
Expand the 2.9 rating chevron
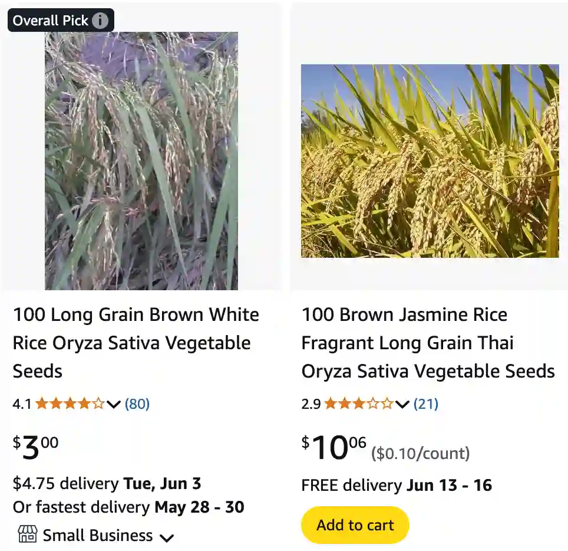pyautogui.click(x=402, y=405)
